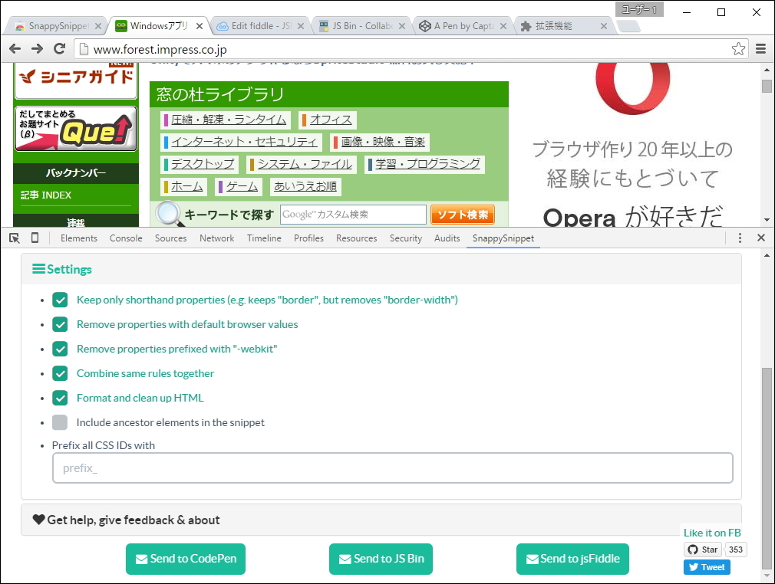Open the Que! banner image
Screen dimensions: 775x584
[76, 129]
